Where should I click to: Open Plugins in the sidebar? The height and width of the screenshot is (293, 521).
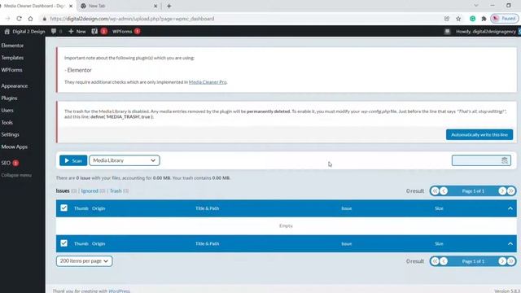click(9, 98)
